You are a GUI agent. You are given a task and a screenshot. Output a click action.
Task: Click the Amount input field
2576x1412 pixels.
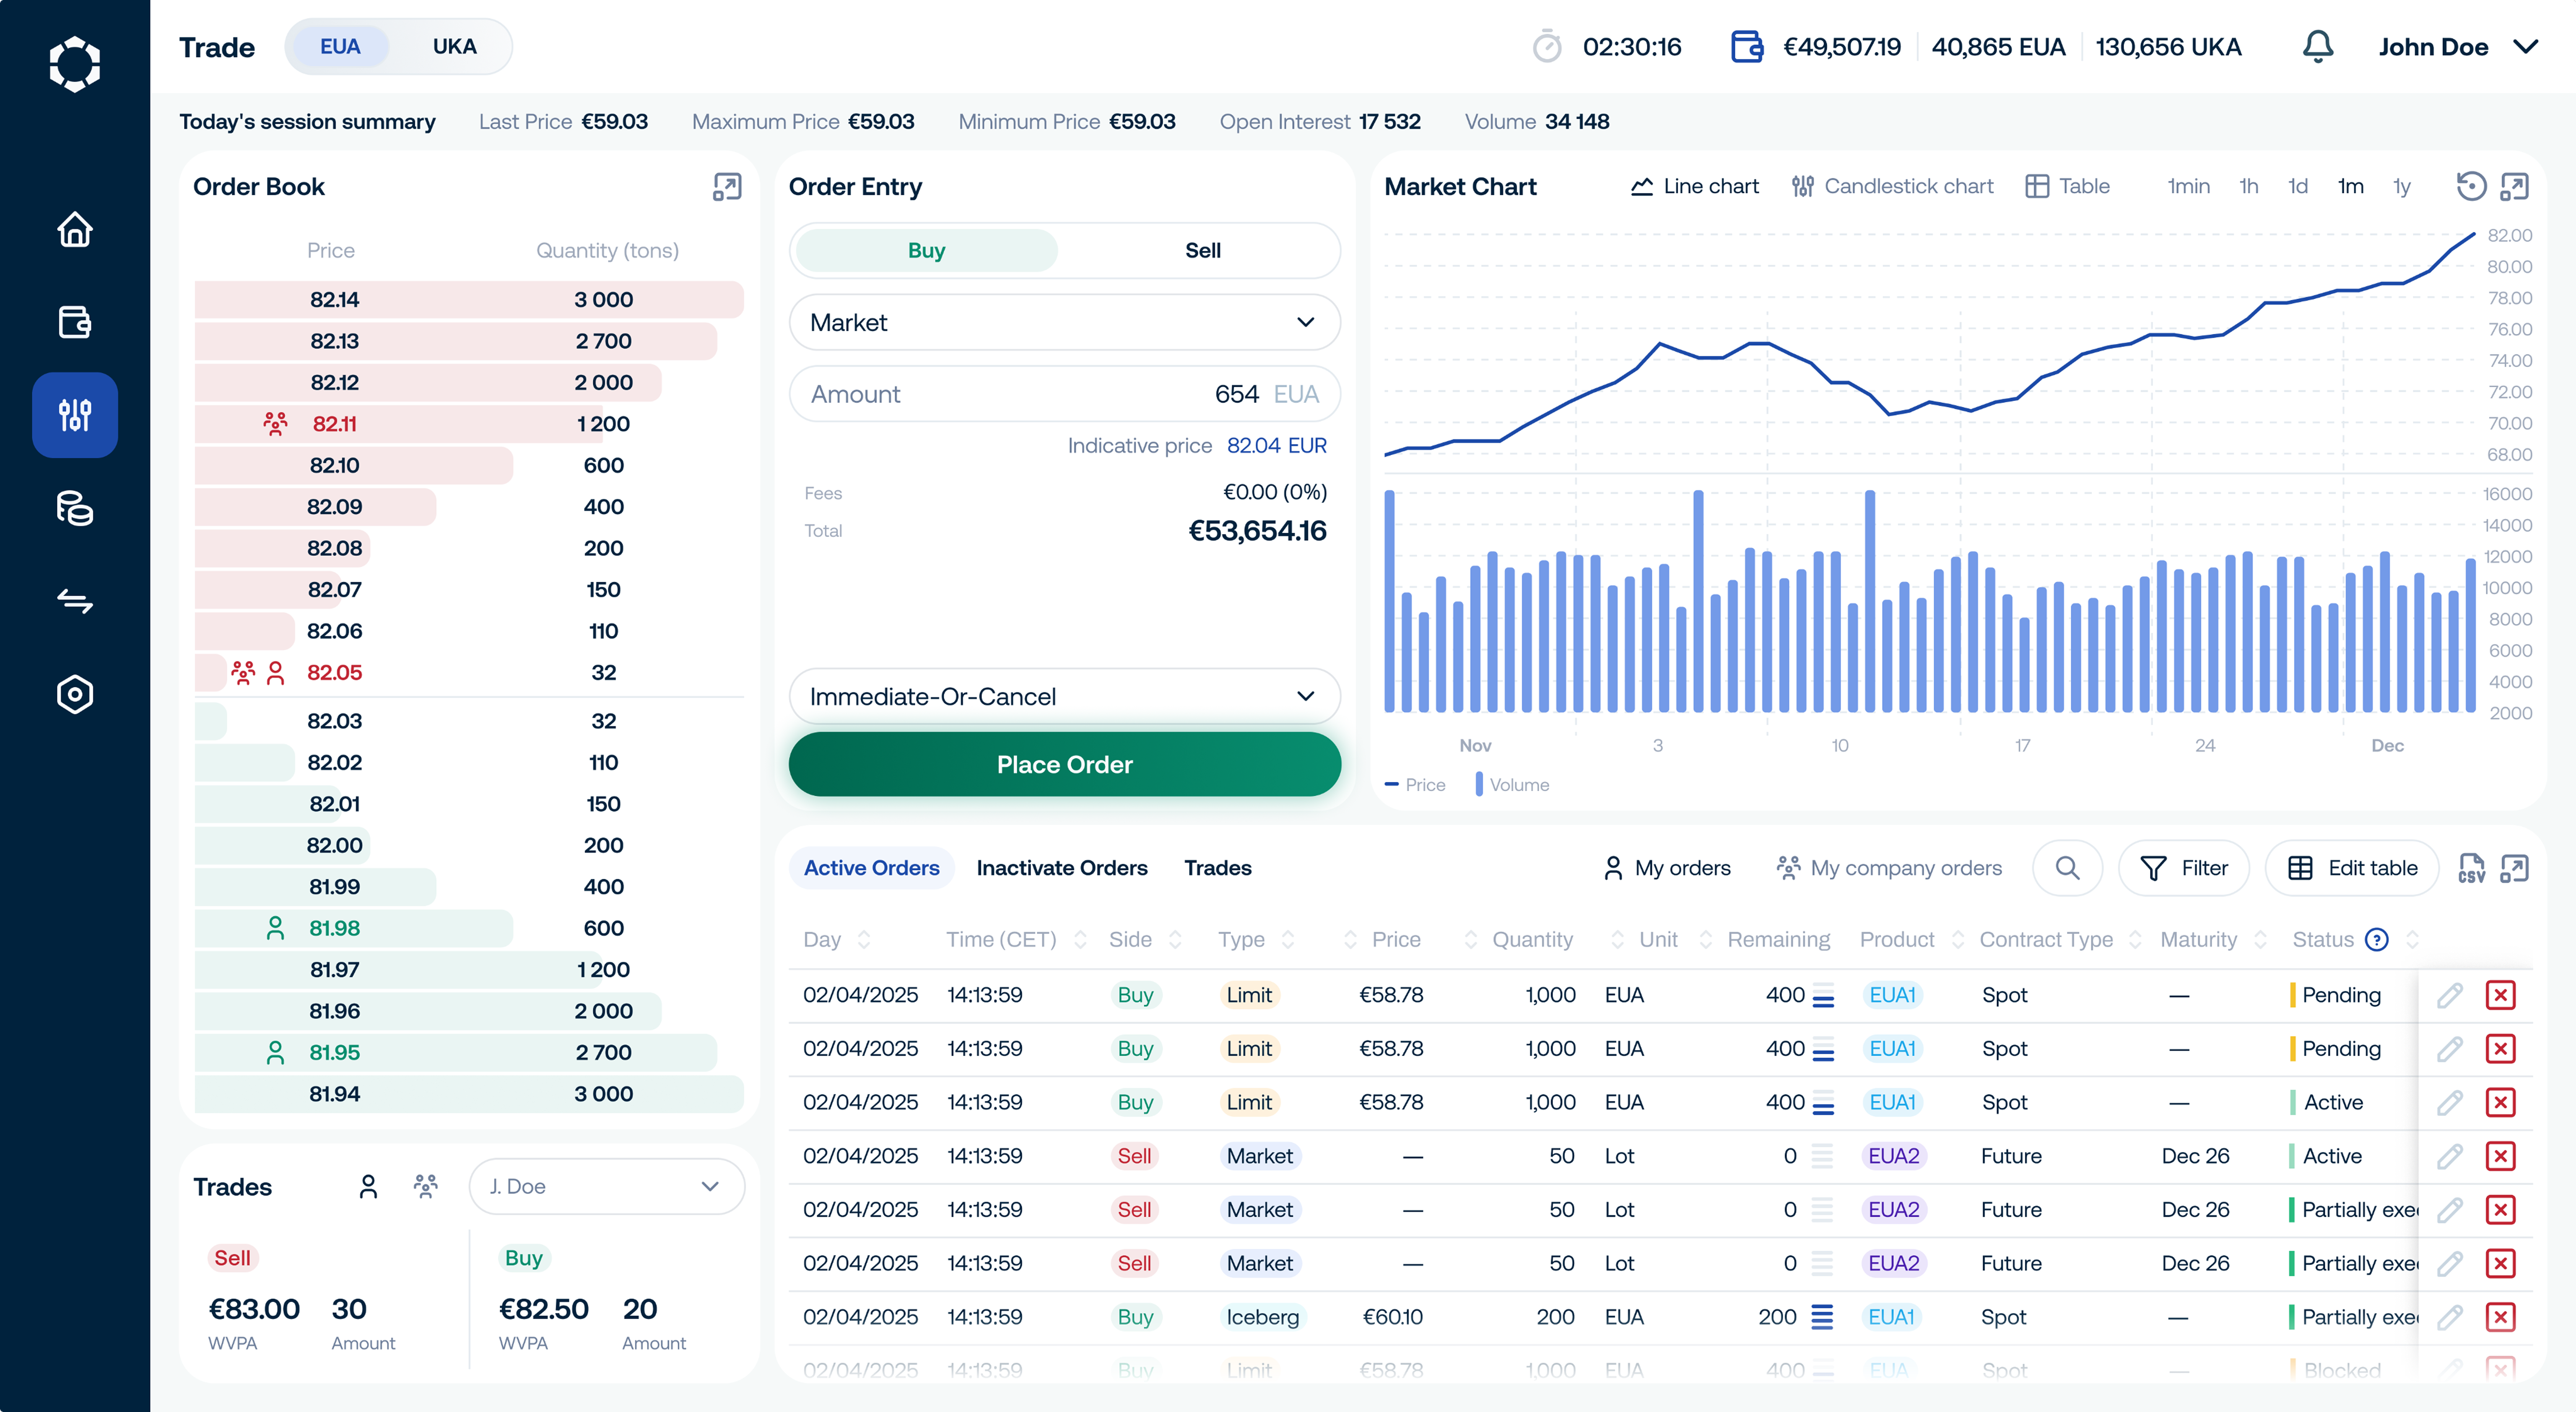pos(1064,394)
